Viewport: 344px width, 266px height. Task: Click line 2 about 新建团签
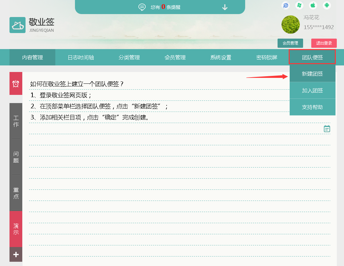click(x=99, y=106)
